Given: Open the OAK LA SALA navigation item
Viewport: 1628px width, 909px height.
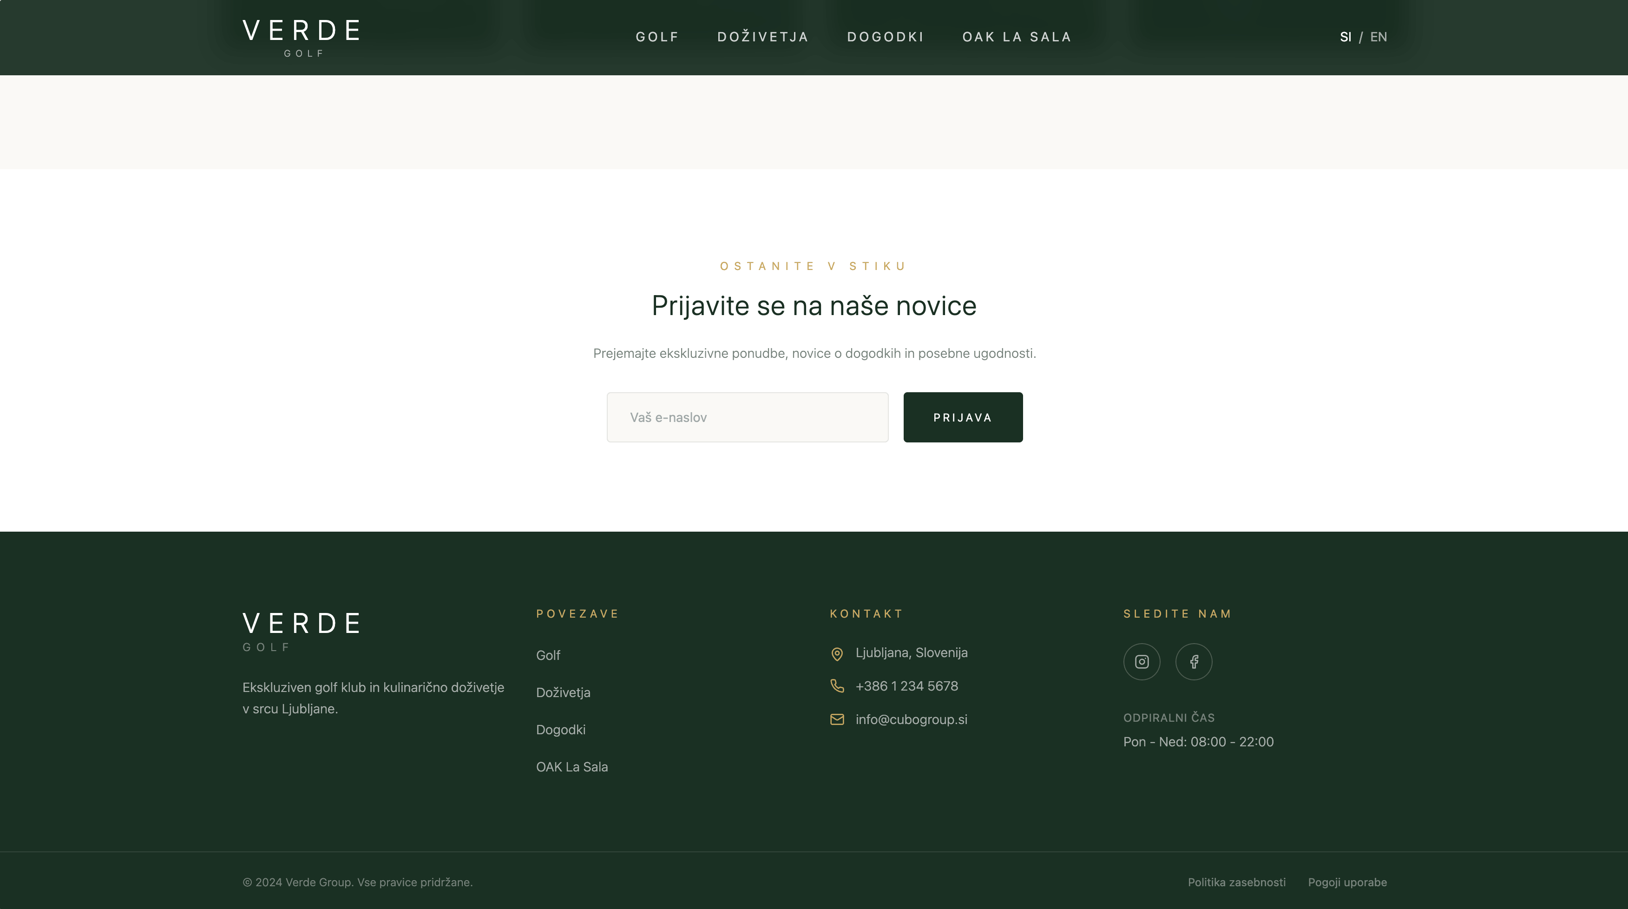Looking at the screenshot, I should click(x=1017, y=37).
